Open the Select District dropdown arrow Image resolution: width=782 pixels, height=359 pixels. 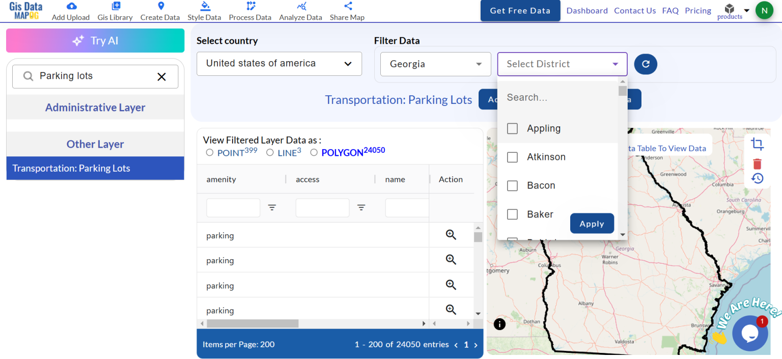615,64
